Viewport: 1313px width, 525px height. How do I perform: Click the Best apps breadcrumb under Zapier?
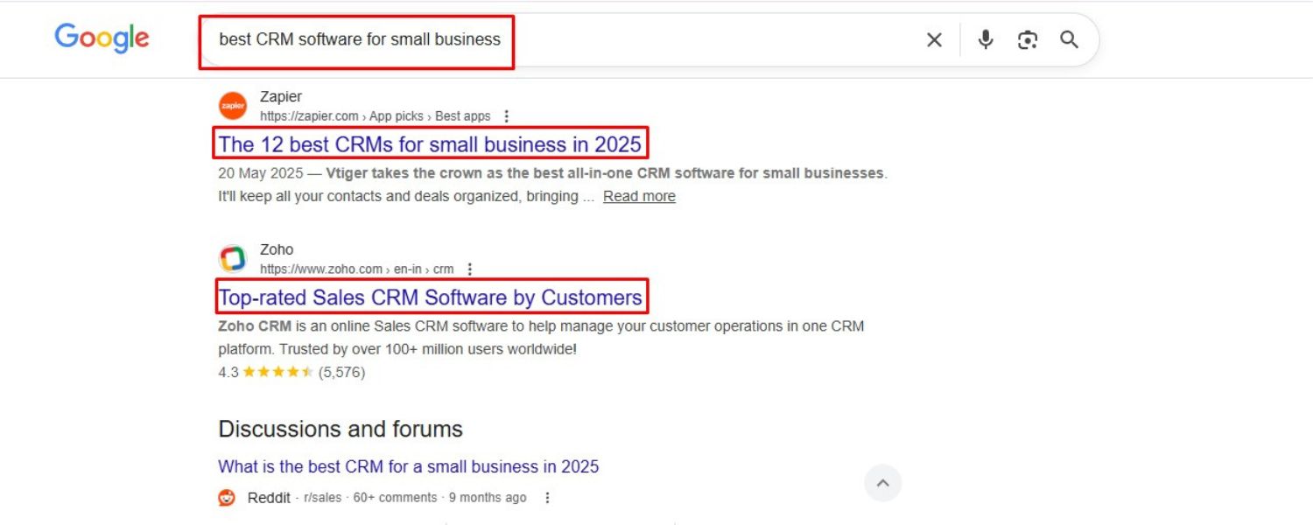tap(463, 115)
